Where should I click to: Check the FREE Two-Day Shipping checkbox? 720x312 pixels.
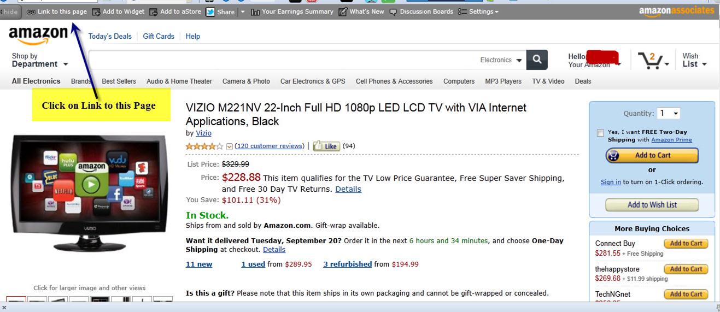pyautogui.click(x=600, y=133)
